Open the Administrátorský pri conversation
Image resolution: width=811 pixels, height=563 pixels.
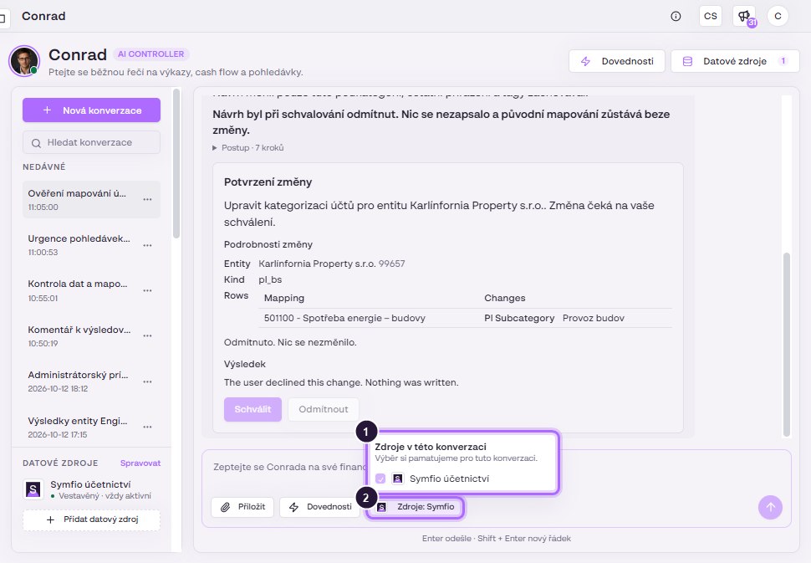click(x=91, y=381)
